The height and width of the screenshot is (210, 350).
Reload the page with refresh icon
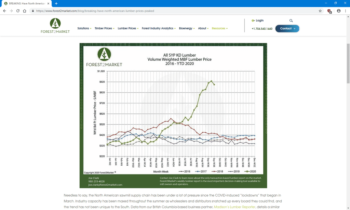tap(18, 11)
